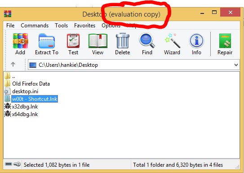Viewport: 244px width, 173px height.
Task: Select the x64dbg.lnk file name
Action: [25, 114]
